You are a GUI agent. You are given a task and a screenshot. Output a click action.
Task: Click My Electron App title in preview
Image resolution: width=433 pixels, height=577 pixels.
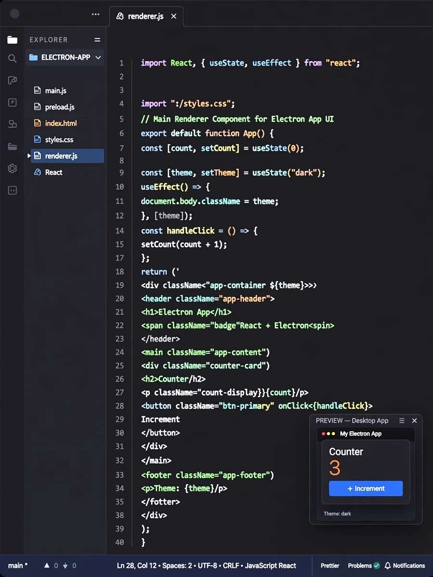pos(361,434)
